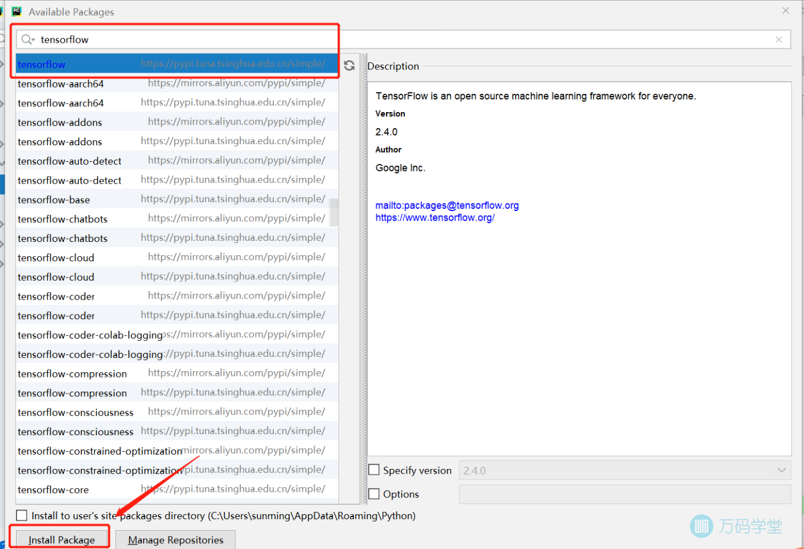
Task: Click the TensorFlow description sentence
Action: click(x=536, y=96)
